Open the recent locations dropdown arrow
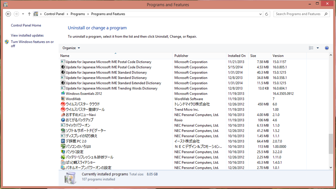 coord(23,14)
